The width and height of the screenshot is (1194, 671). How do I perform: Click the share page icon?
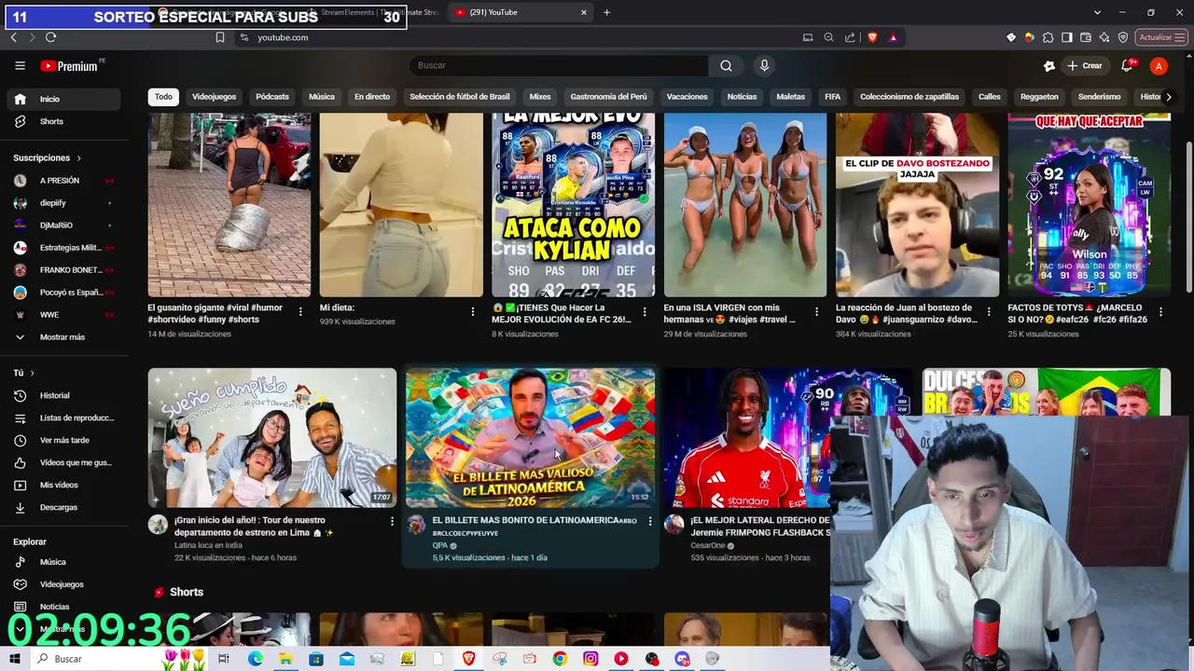(x=850, y=37)
